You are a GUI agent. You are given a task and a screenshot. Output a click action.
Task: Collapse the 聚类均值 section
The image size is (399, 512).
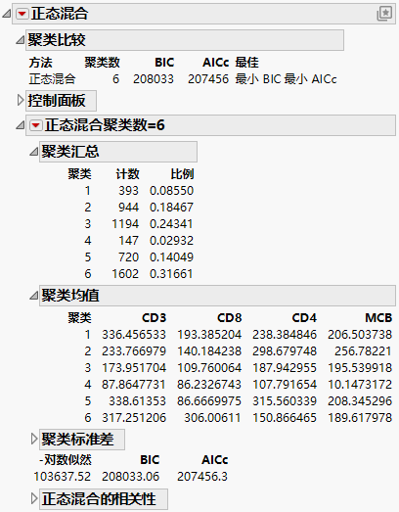click(34, 296)
